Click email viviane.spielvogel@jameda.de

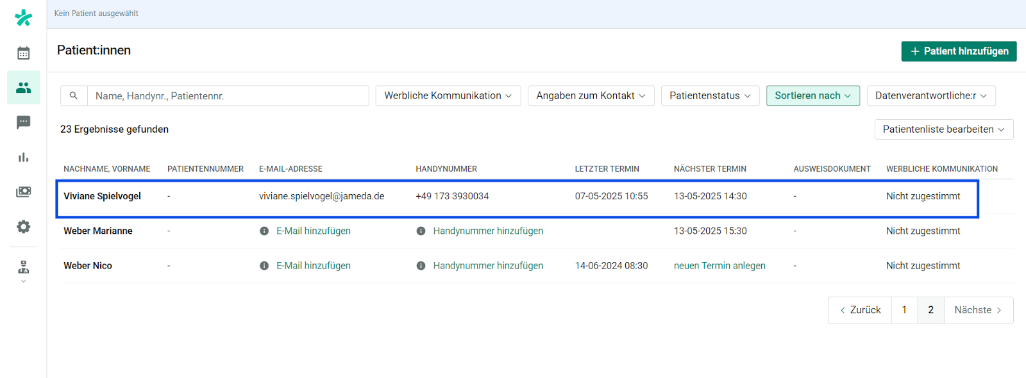pos(322,196)
